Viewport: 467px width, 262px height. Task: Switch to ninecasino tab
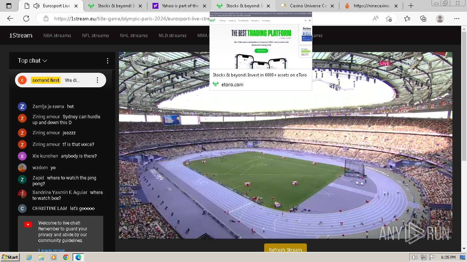tap(372, 6)
